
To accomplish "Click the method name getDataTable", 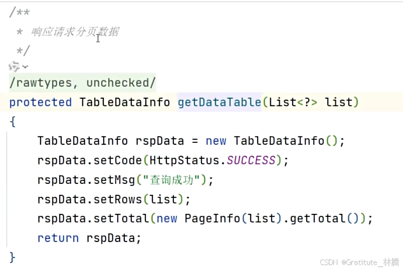I will pyautogui.click(x=220, y=102).
